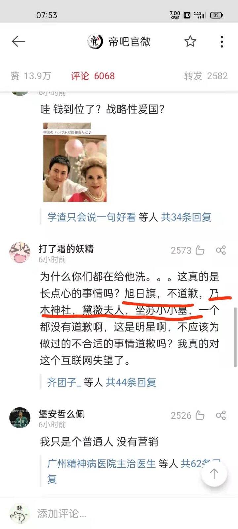This screenshot has height=529, width=238.
Task: Favorite the post with the star icon
Action: click(x=190, y=41)
